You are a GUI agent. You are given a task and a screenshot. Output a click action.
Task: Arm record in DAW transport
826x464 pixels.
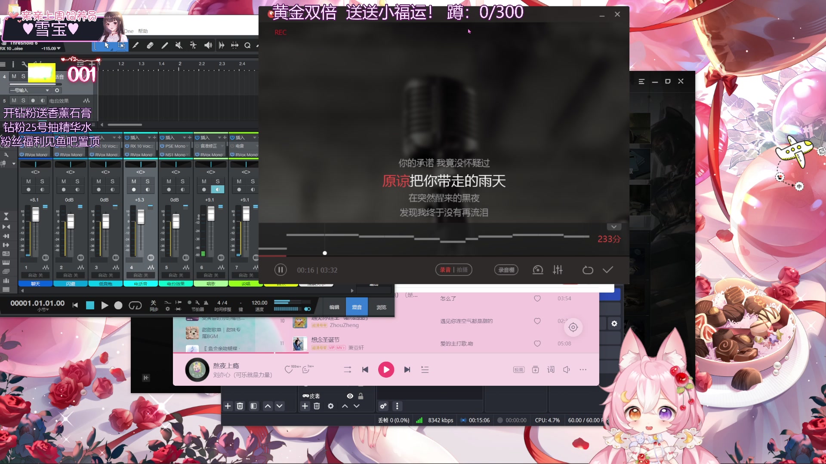(x=118, y=305)
